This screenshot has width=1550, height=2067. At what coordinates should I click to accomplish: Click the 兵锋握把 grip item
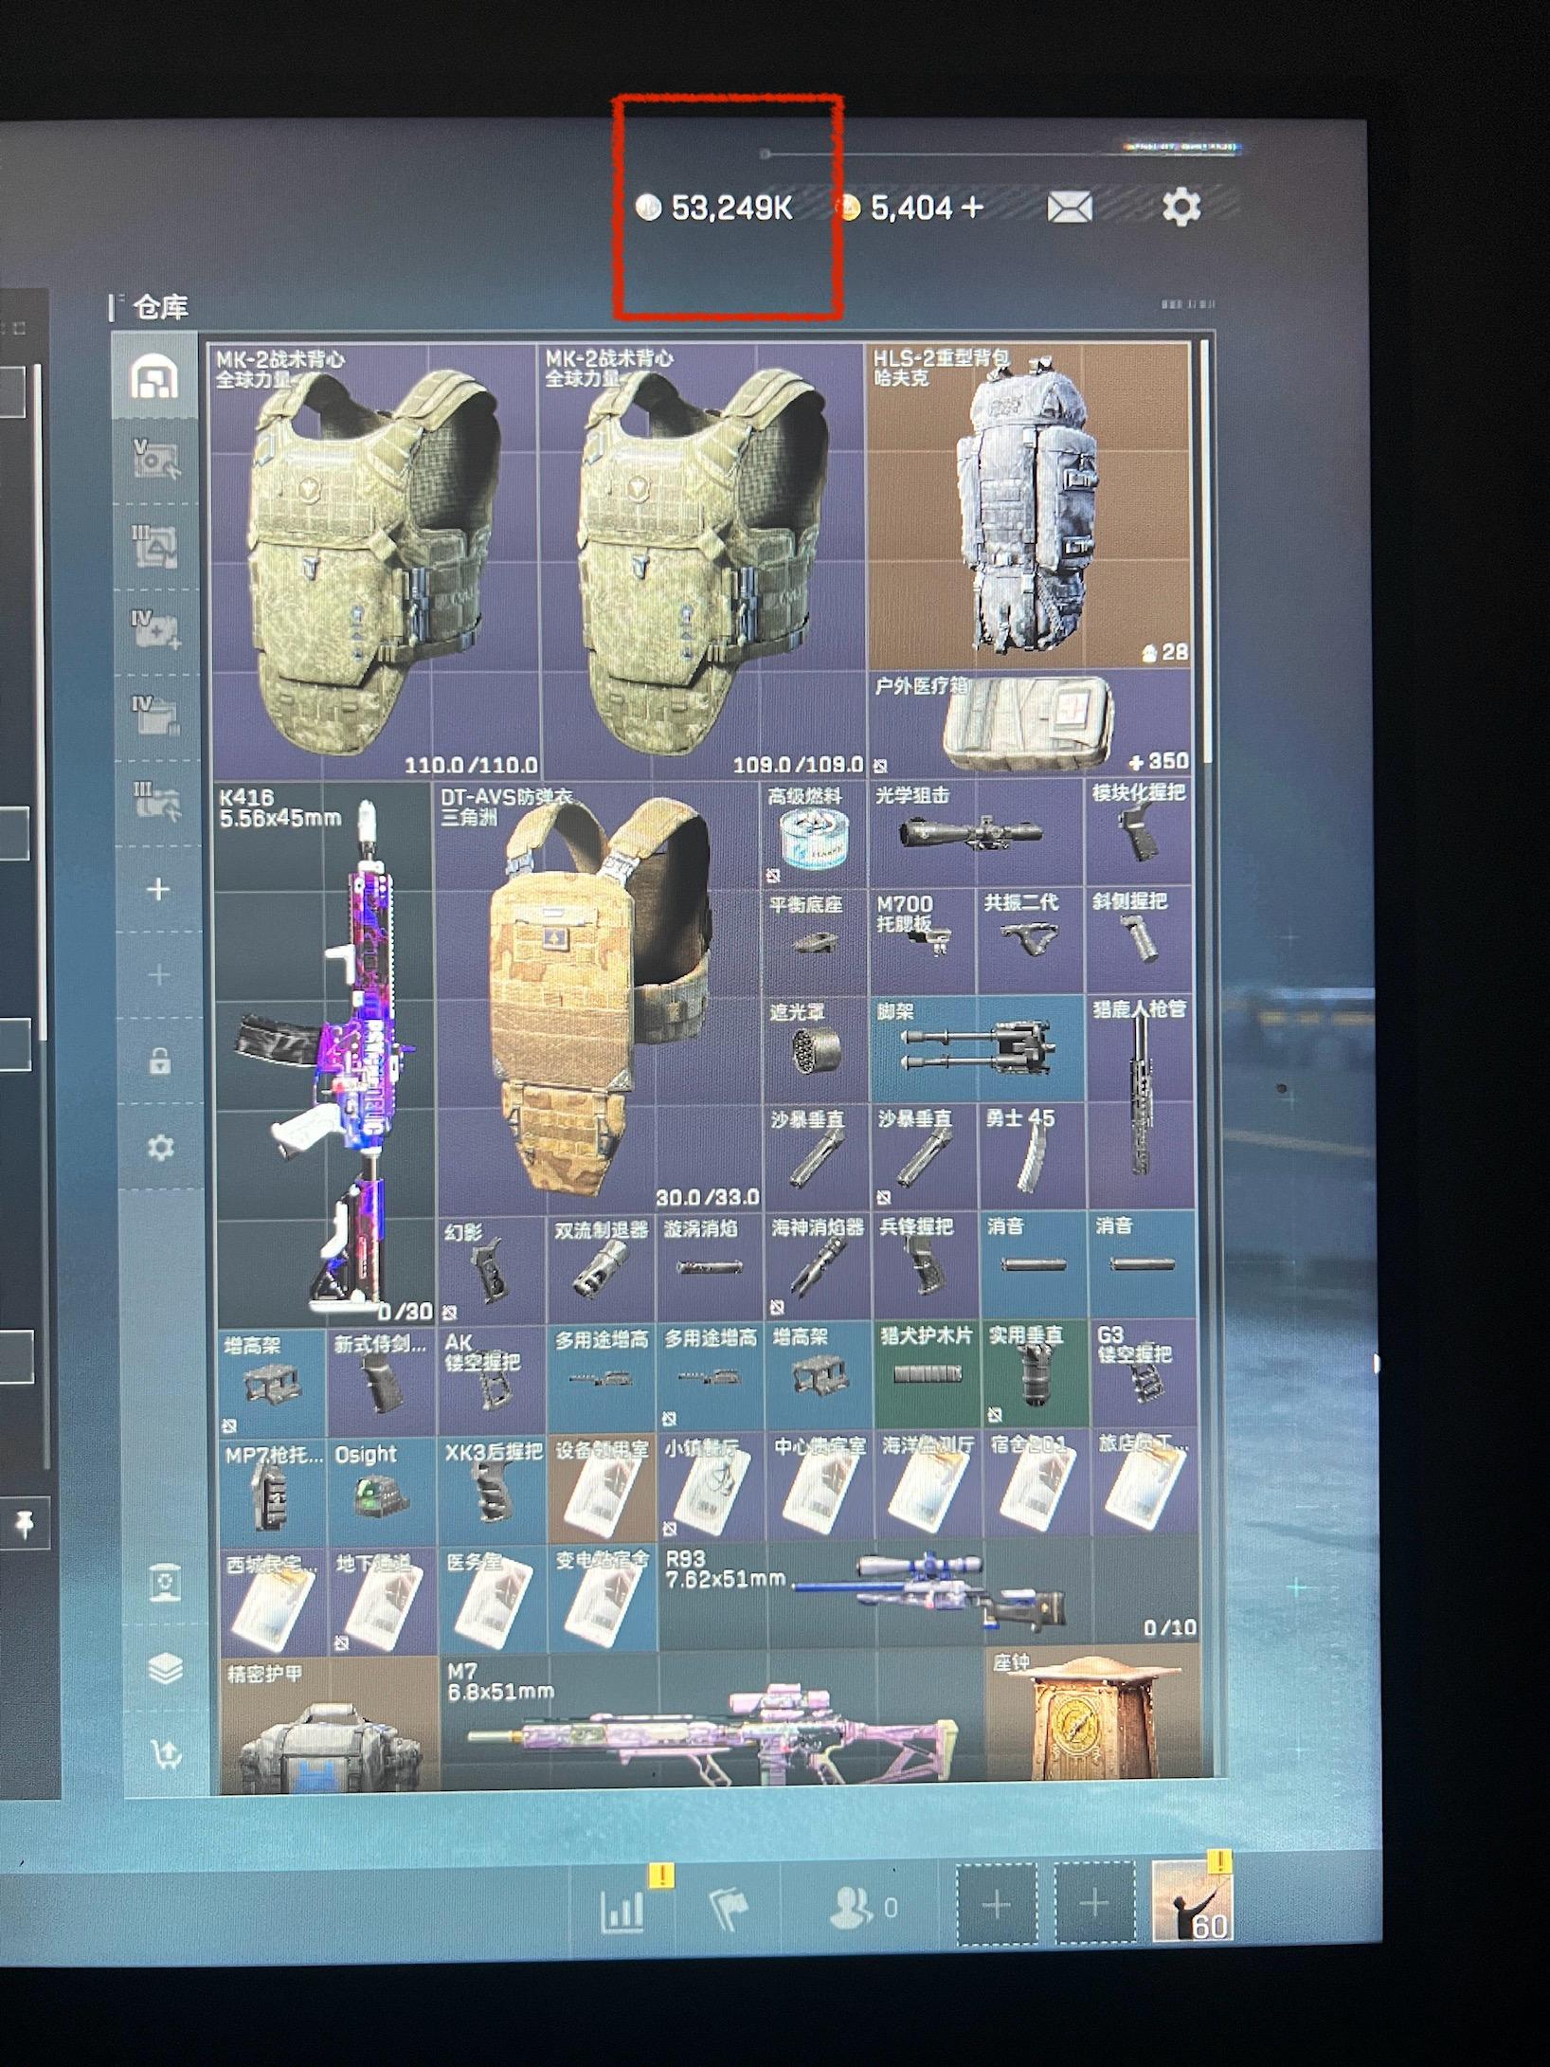925,1267
